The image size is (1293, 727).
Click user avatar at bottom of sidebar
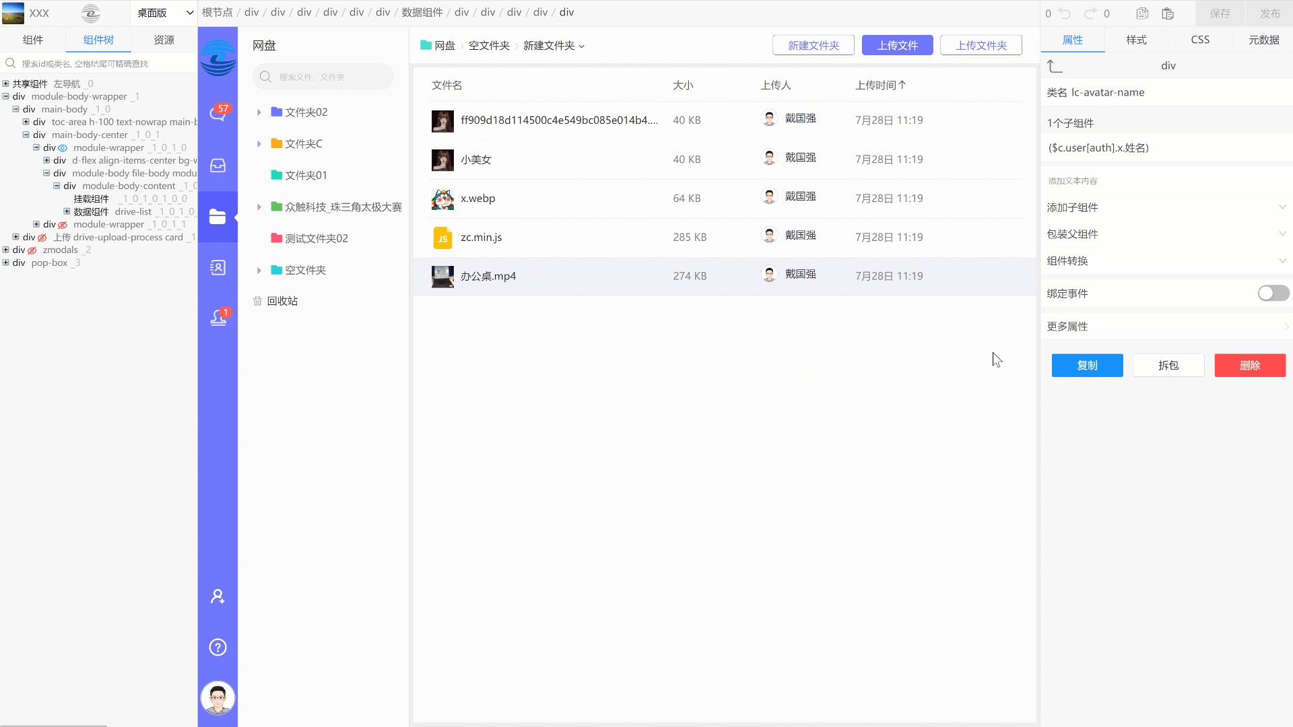click(x=218, y=698)
